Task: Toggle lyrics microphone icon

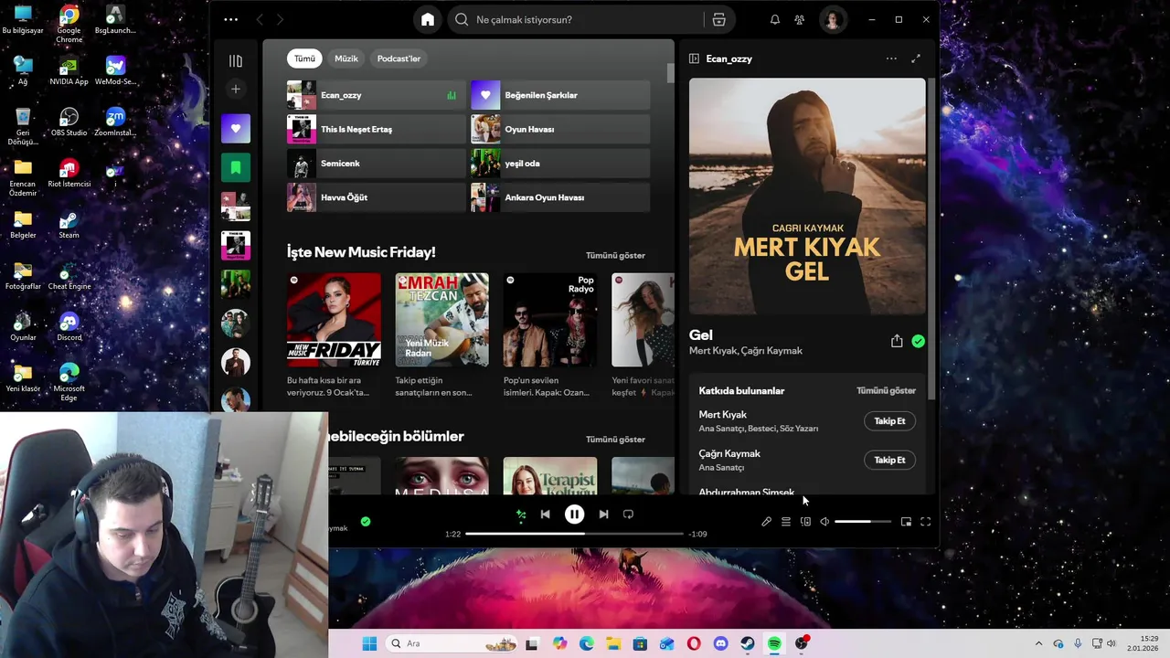Action: click(766, 522)
